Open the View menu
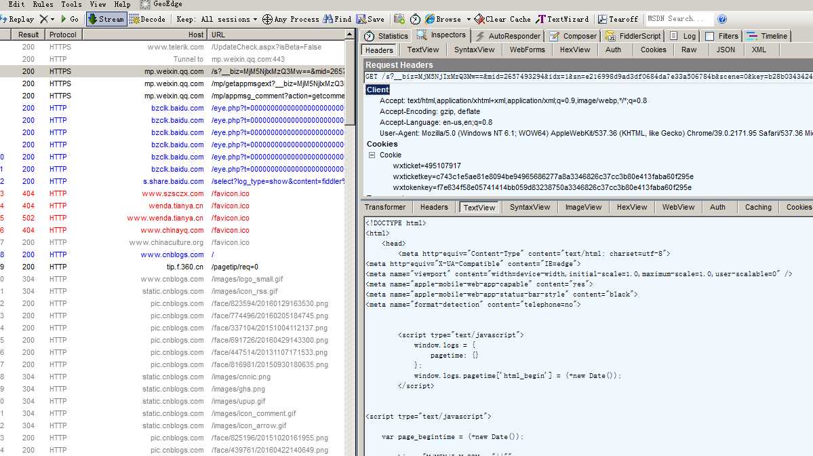The width and height of the screenshot is (813, 456). pos(98,4)
